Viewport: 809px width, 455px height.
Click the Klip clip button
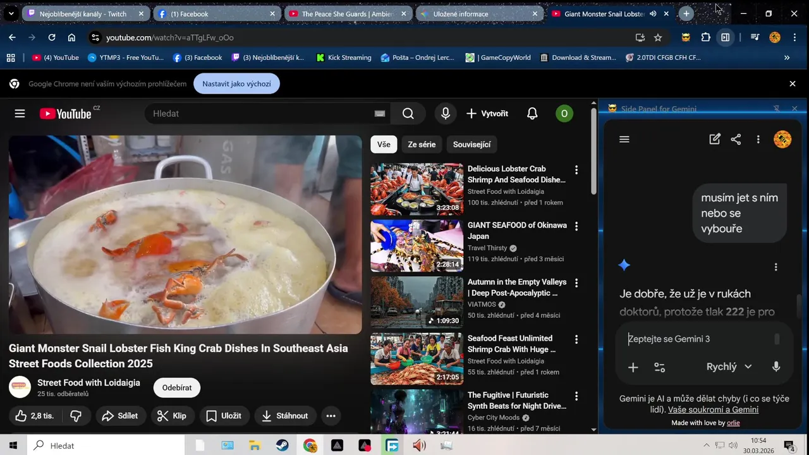[x=172, y=416]
